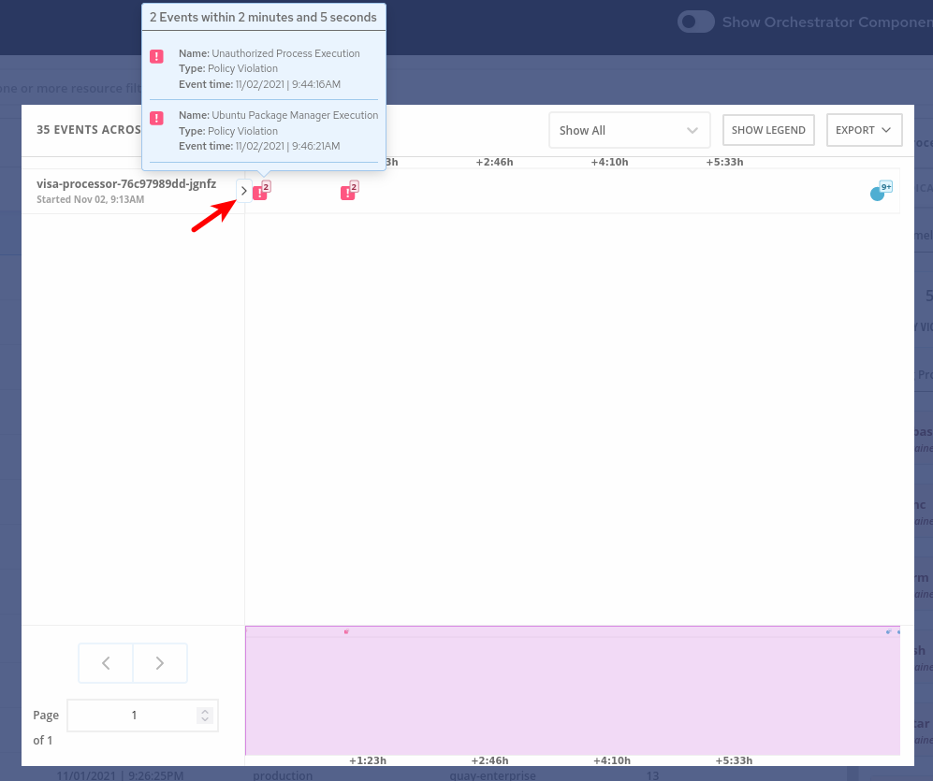Open the Show All filter dropdown
Image resolution: width=933 pixels, height=781 pixels.
pyautogui.click(x=629, y=130)
